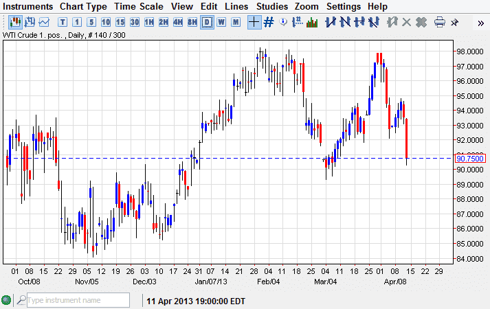Toggle the chart grid (# icon)
Screen dimensions: 490x309
(x=269, y=22)
